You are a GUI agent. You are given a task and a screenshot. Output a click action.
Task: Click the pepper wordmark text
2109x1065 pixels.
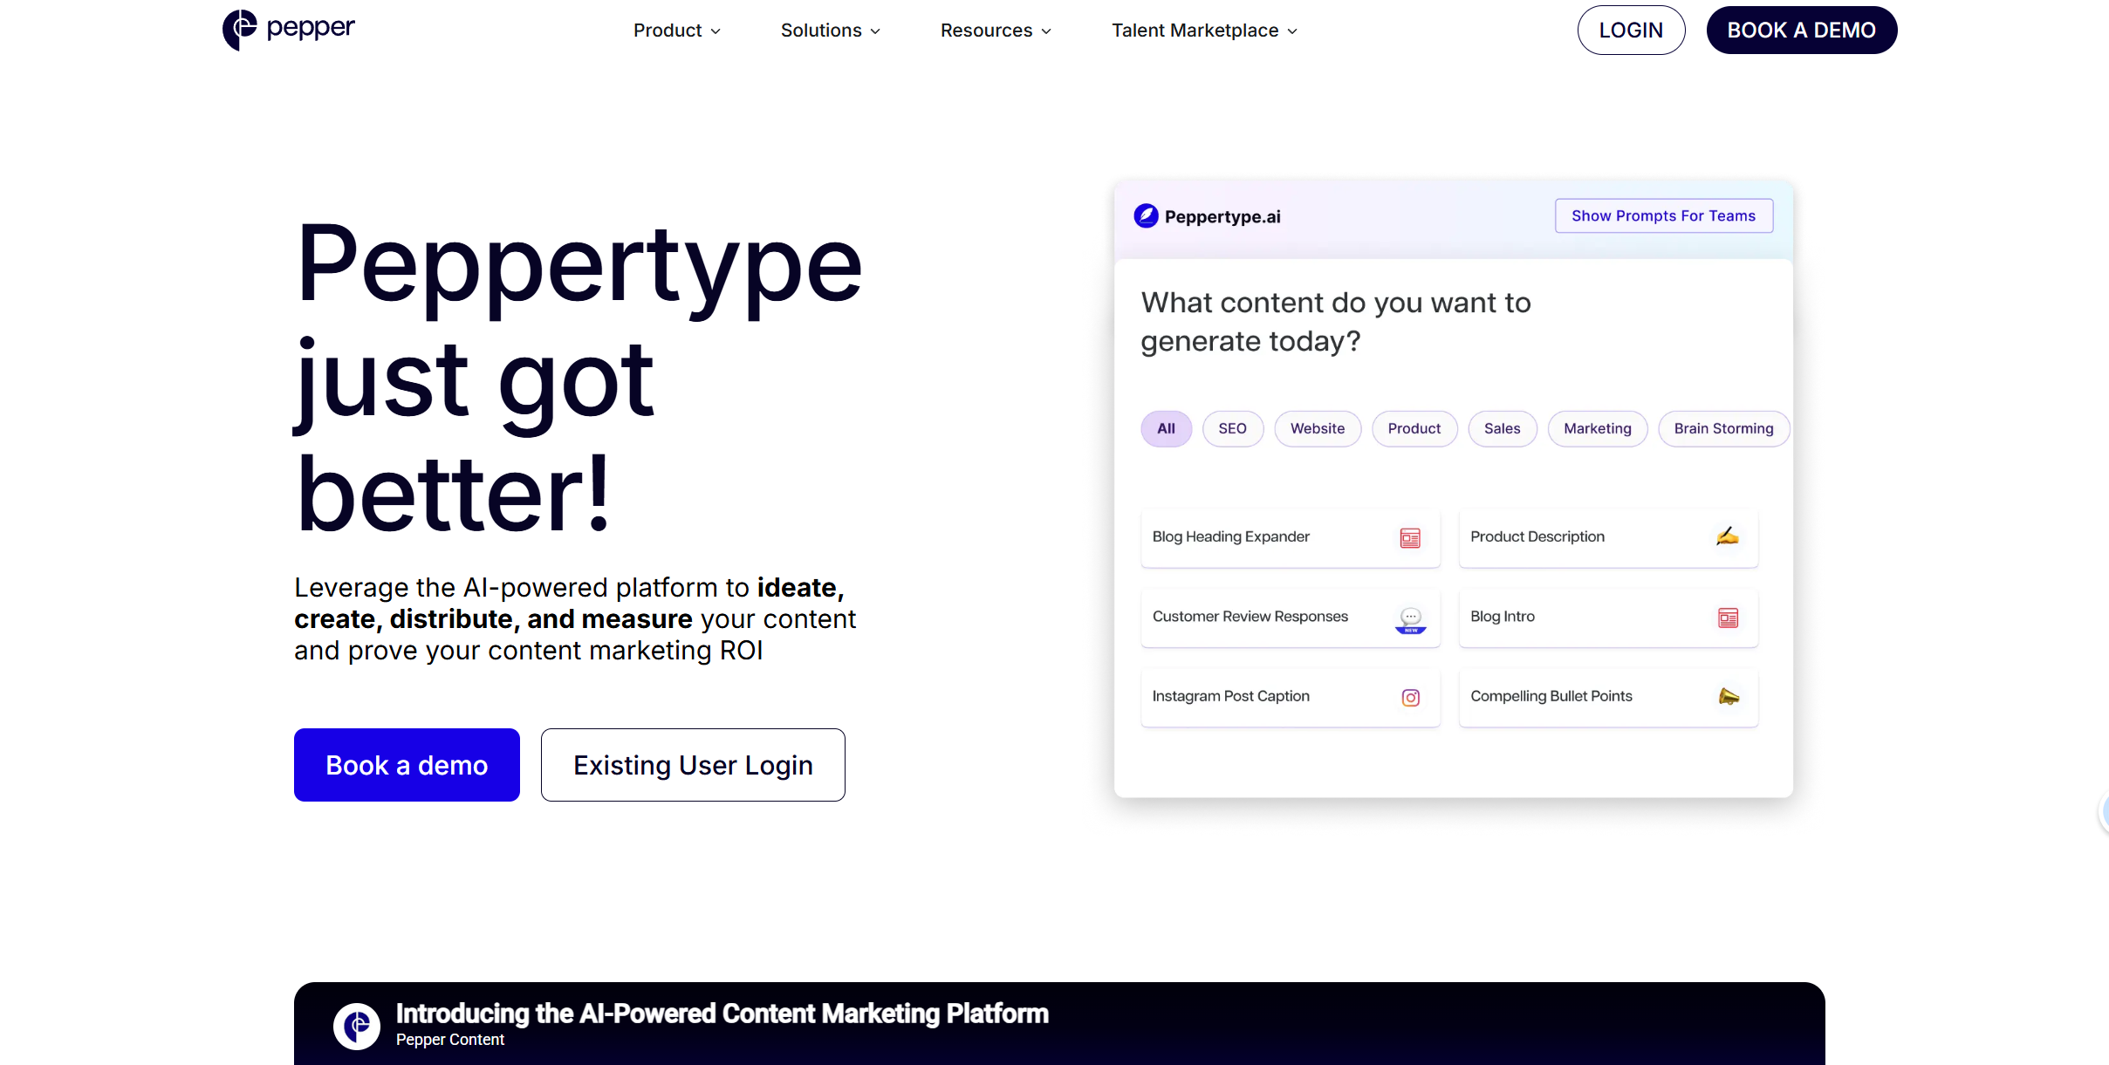311,28
